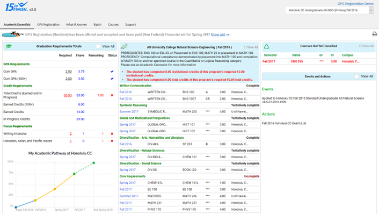Click the Core Requirements Incomplete status
The width and height of the screenshot is (379, 214).
click(x=252, y=176)
